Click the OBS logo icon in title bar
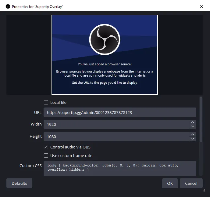 8,6
